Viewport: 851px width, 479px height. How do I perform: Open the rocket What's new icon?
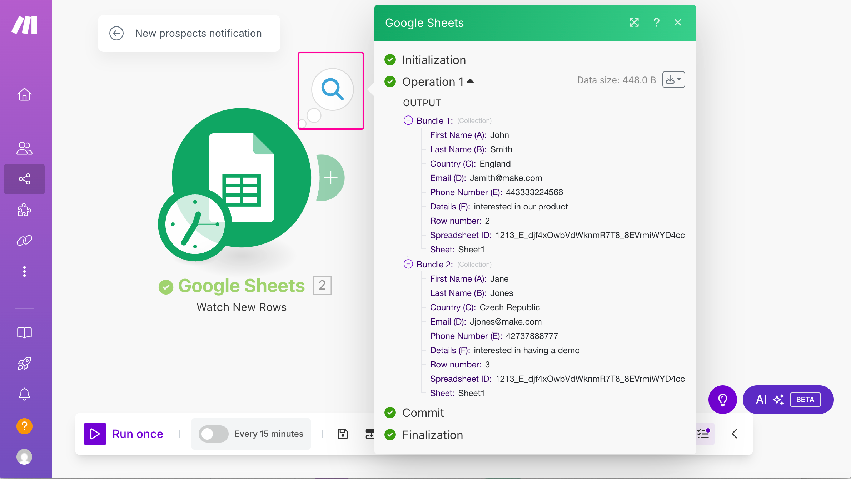point(24,364)
